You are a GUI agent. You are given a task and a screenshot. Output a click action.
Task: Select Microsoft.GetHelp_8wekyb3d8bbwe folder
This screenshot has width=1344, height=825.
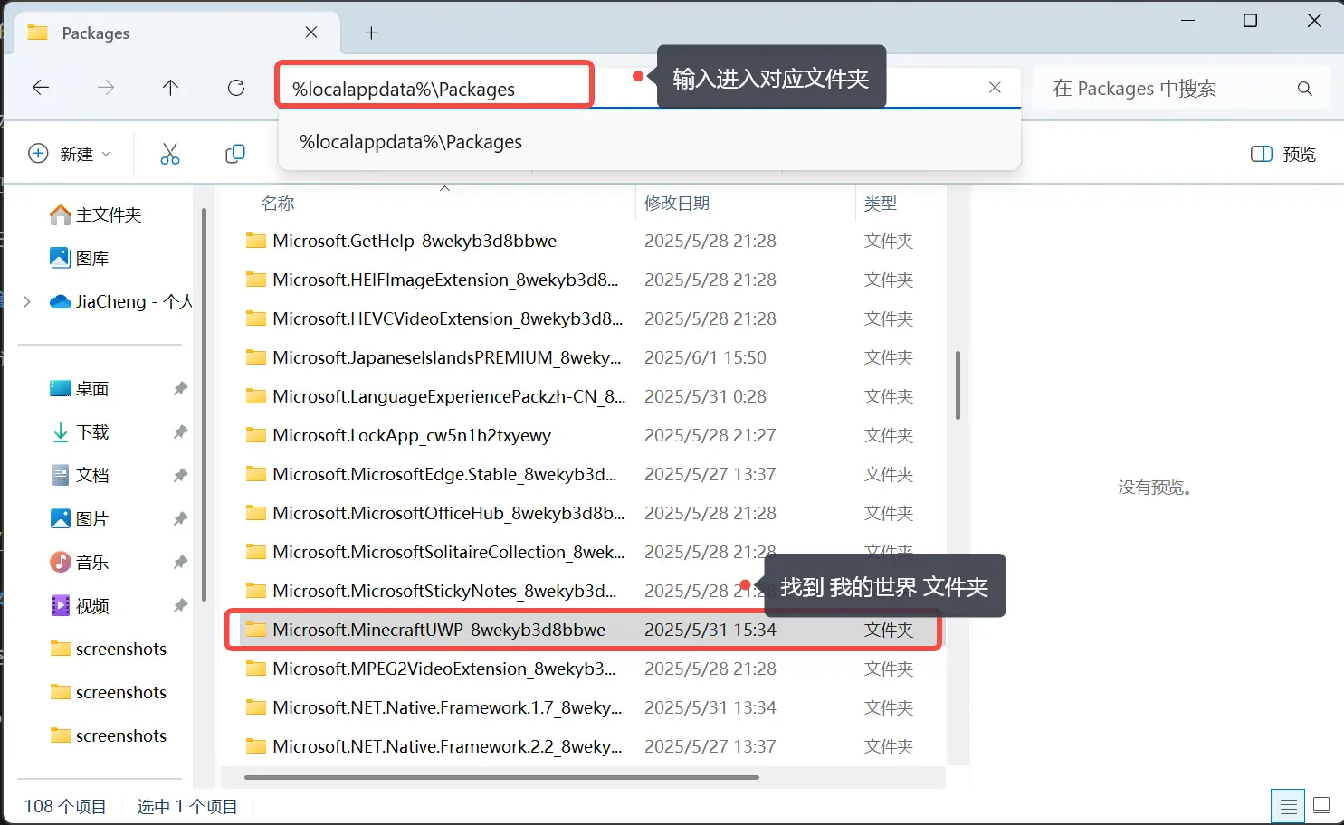coord(593,241)
